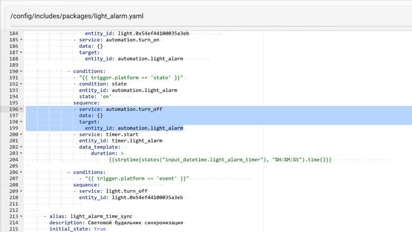Click the strptime template on line 204

coord(220,160)
